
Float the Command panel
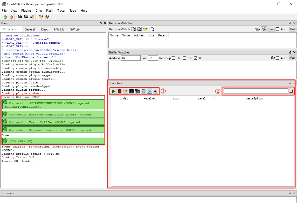coord(290,193)
